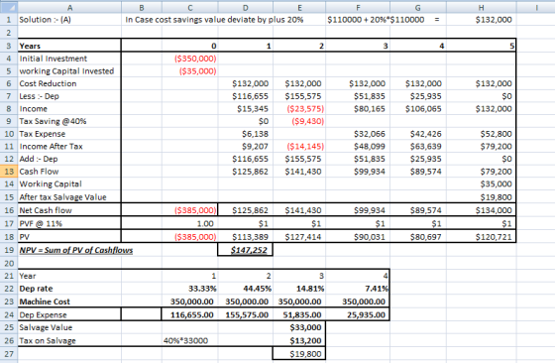
Task: Click the $120,721 PV value
Action: (x=494, y=237)
